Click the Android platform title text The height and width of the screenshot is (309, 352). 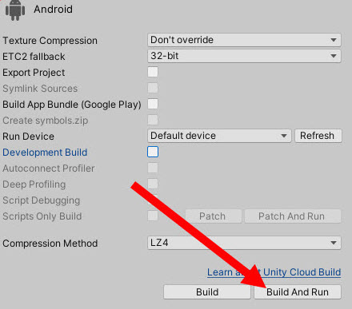(x=53, y=10)
